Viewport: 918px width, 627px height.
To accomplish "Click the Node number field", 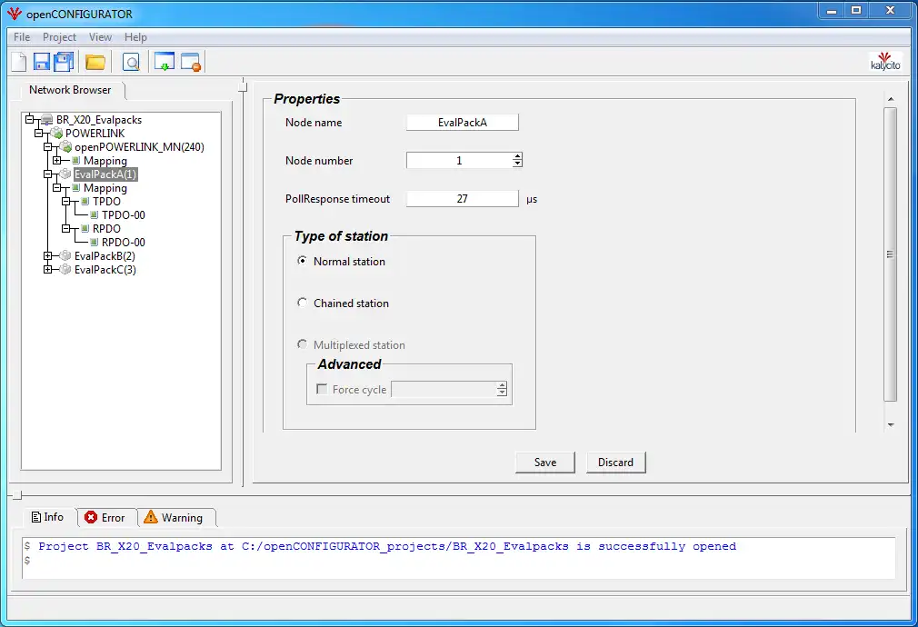I will point(459,161).
